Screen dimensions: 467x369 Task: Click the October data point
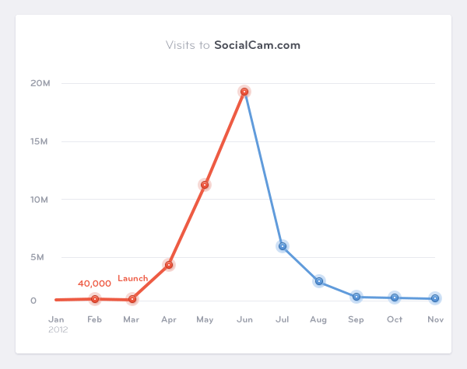pos(395,298)
